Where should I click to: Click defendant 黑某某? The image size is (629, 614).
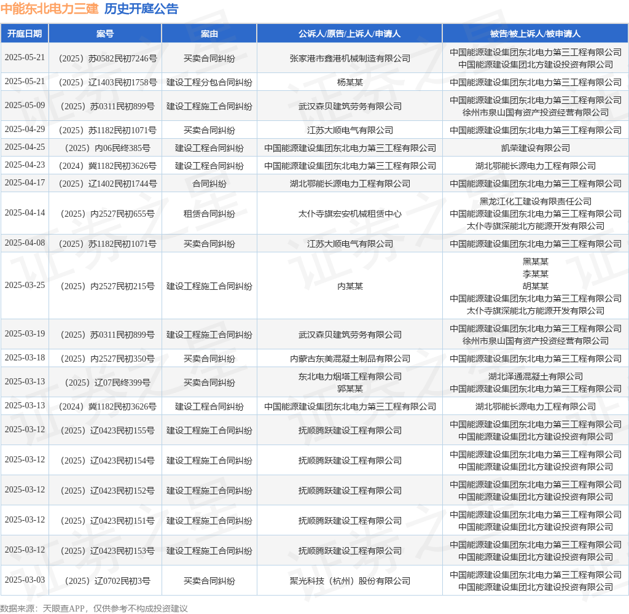tap(535, 262)
